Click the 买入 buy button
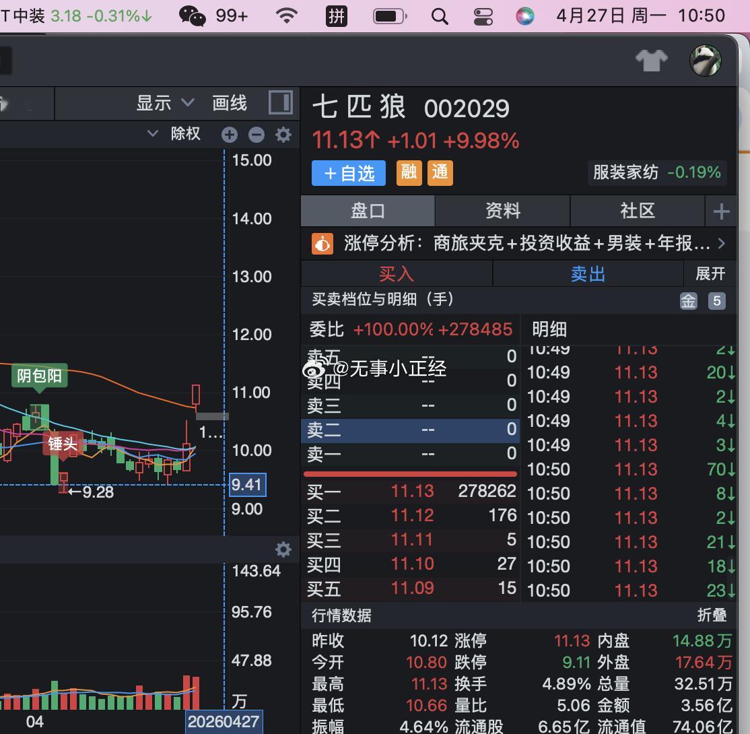The height and width of the screenshot is (734, 750). [397, 274]
